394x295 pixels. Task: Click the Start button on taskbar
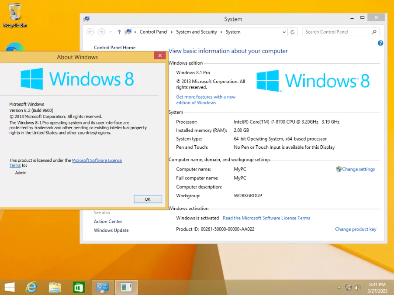point(10,287)
